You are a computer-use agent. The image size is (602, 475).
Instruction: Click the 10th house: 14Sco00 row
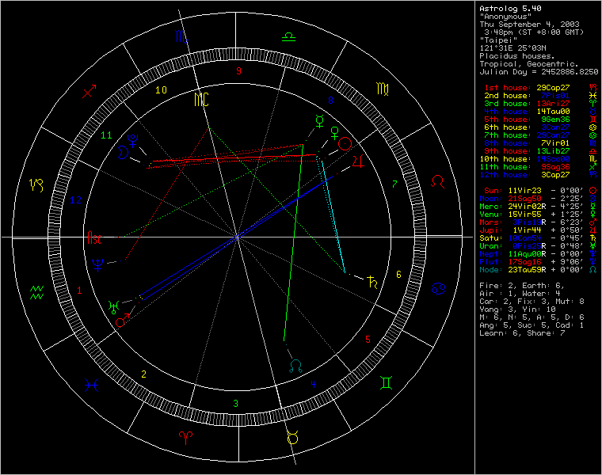539,159
